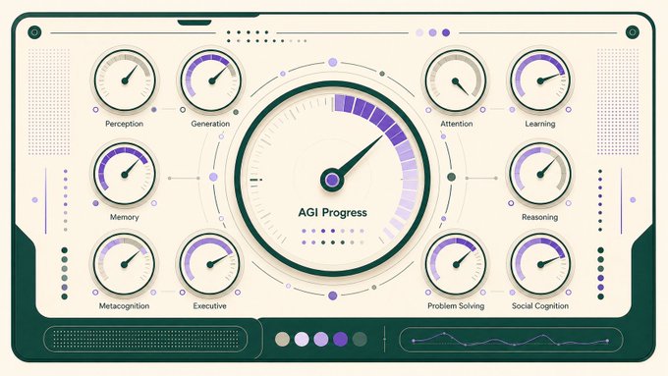This screenshot has height=376, width=668.
Task: Click the central AGI Progress gauge hub
Action: 332,180
